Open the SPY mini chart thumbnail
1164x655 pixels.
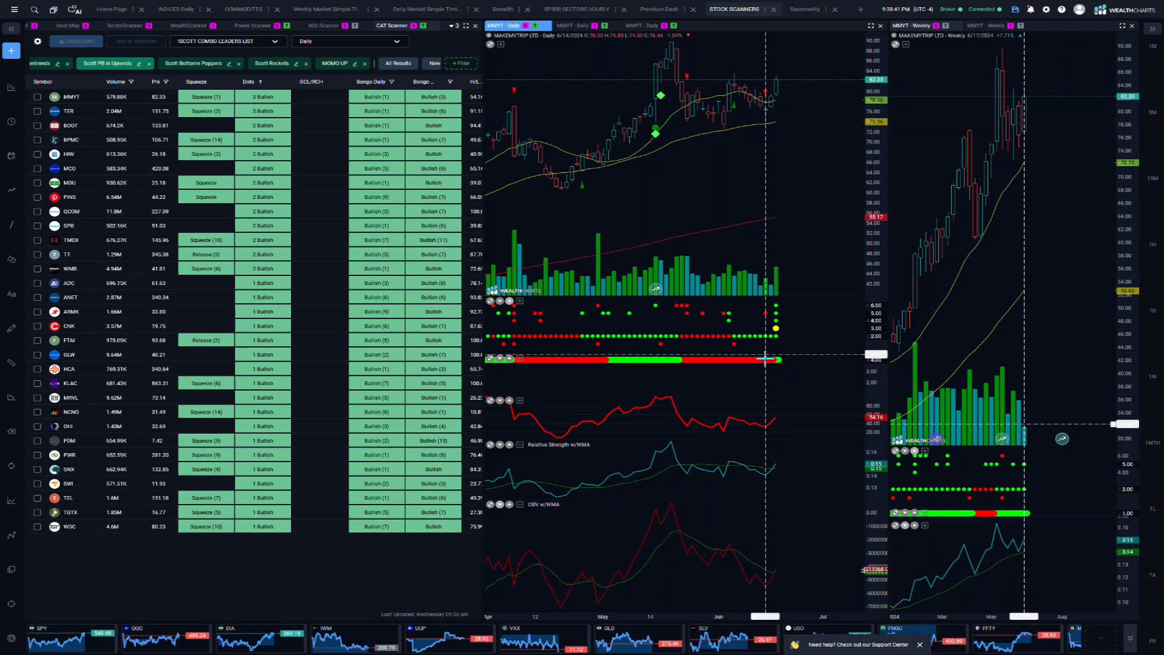coord(72,639)
